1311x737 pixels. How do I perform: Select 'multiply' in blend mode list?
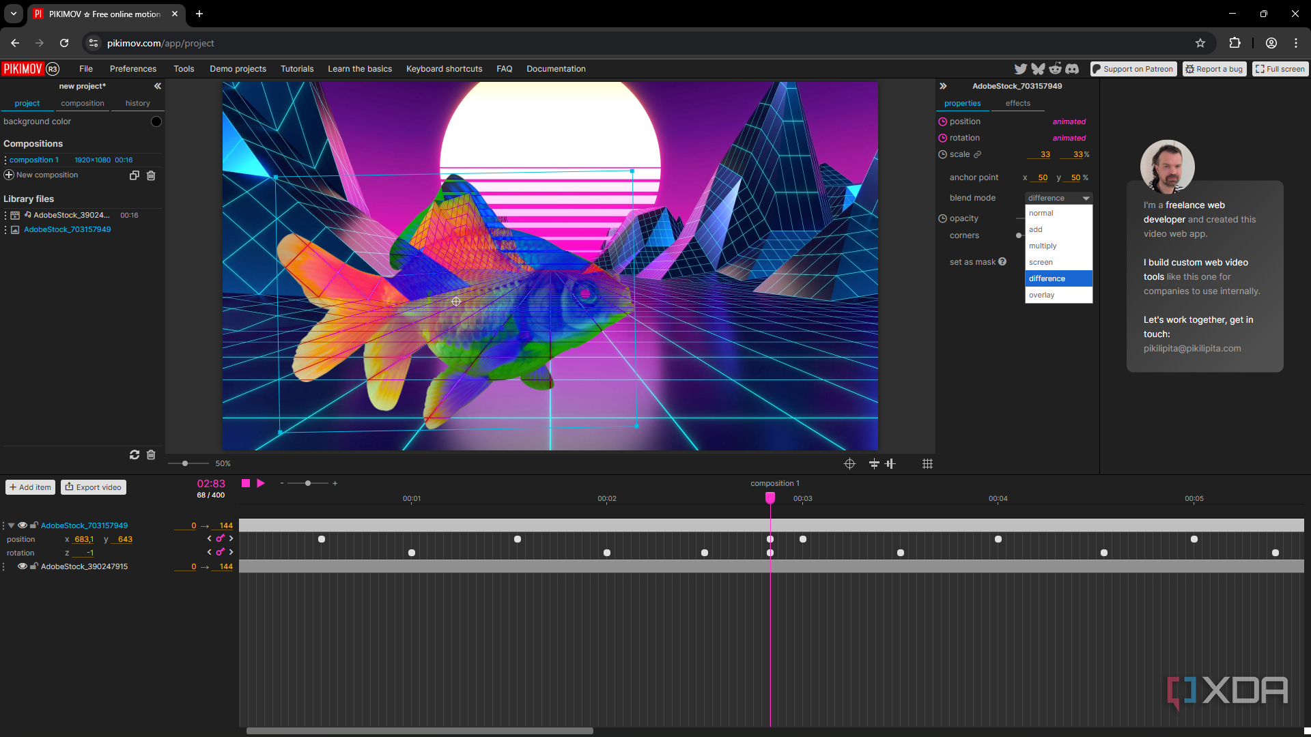click(1043, 246)
